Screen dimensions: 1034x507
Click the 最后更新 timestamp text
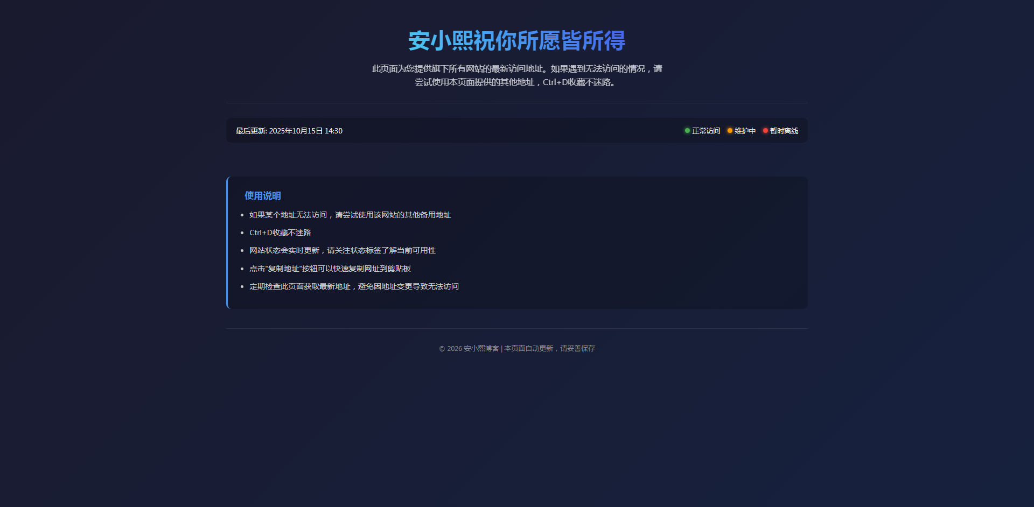(289, 131)
